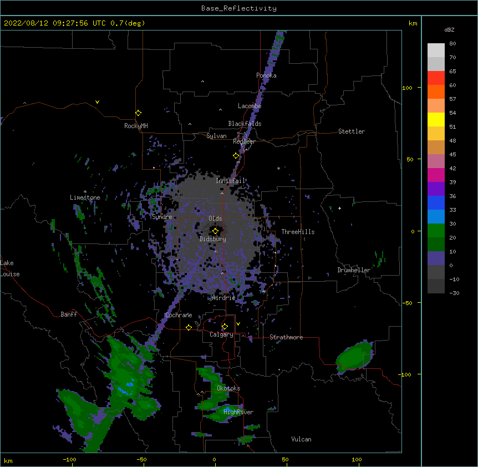The height and width of the screenshot is (467, 478).
Task: Click the Olds city label
Action: point(215,219)
